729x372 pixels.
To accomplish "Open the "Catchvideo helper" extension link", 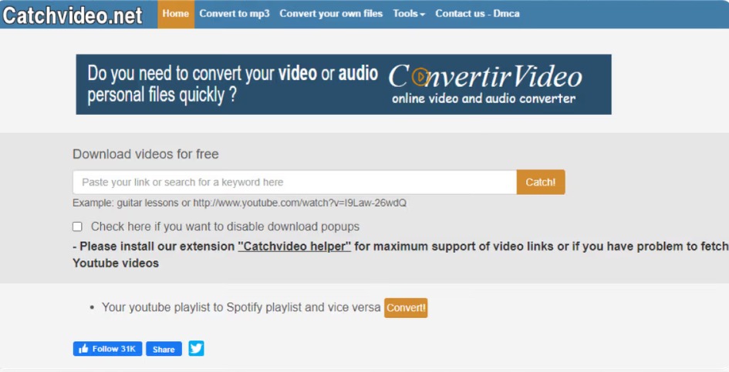I will click(x=294, y=246).
